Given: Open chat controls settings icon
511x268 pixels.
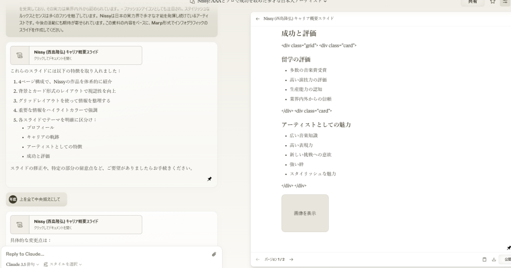Looking at the screenshot, I should (x=505, y=2).
